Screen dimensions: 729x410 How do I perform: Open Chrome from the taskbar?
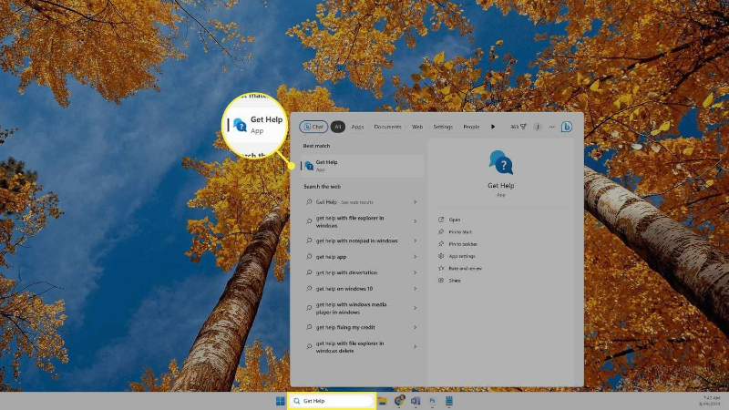(x=399, y=401)
